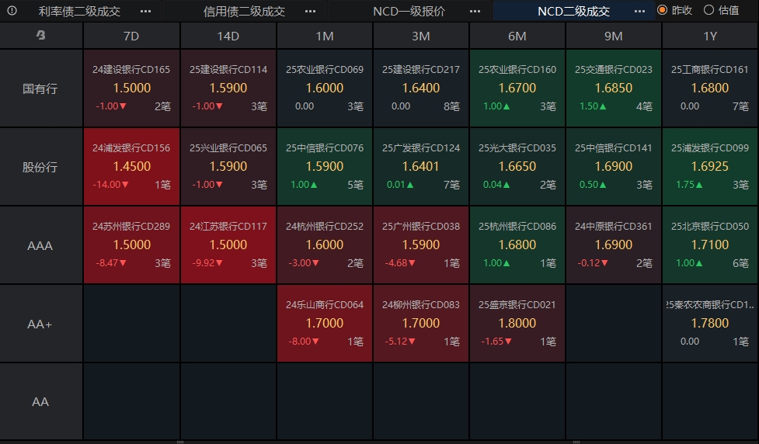Open the 25兴业银行CD065 cell
This screenshot has height=444, width=759.
pyautogui.click(x=228, y=166)
